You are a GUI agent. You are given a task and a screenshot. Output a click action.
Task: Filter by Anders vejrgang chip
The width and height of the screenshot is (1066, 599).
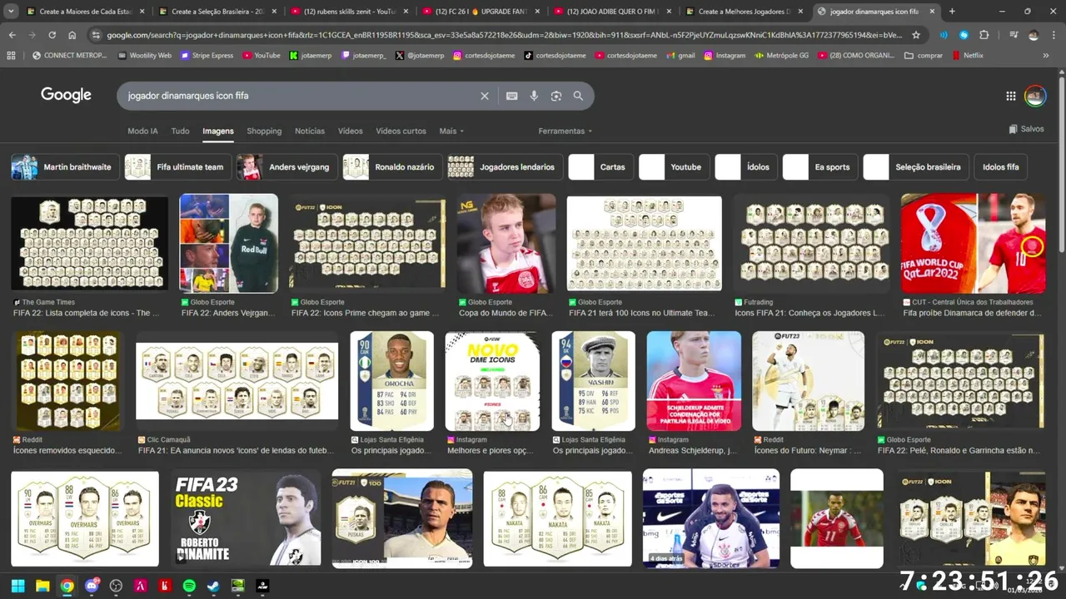[x=286, y=166]
